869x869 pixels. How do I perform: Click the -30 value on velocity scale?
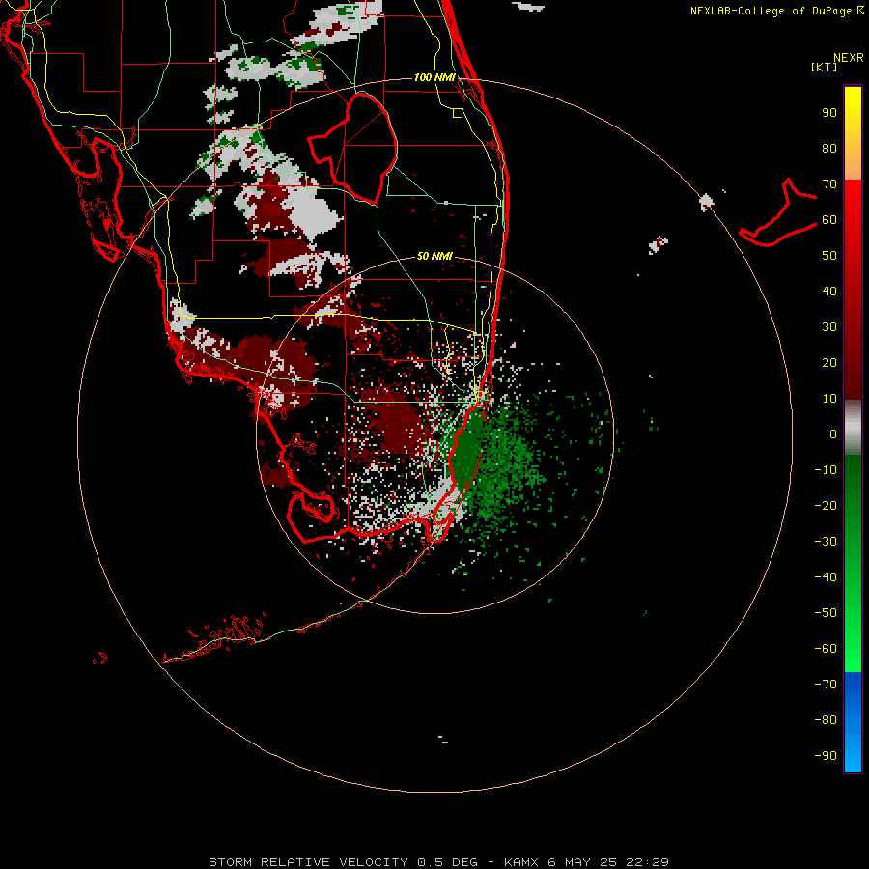pos(826,542)
